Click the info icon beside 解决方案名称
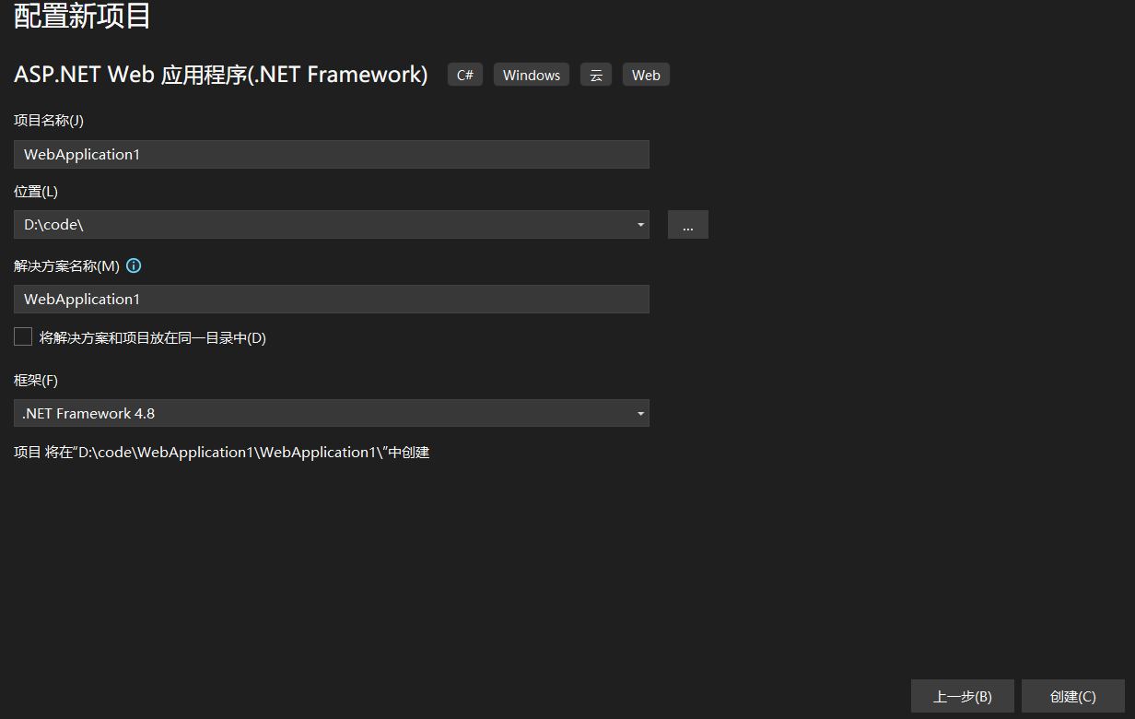 (x=134, y=266)
